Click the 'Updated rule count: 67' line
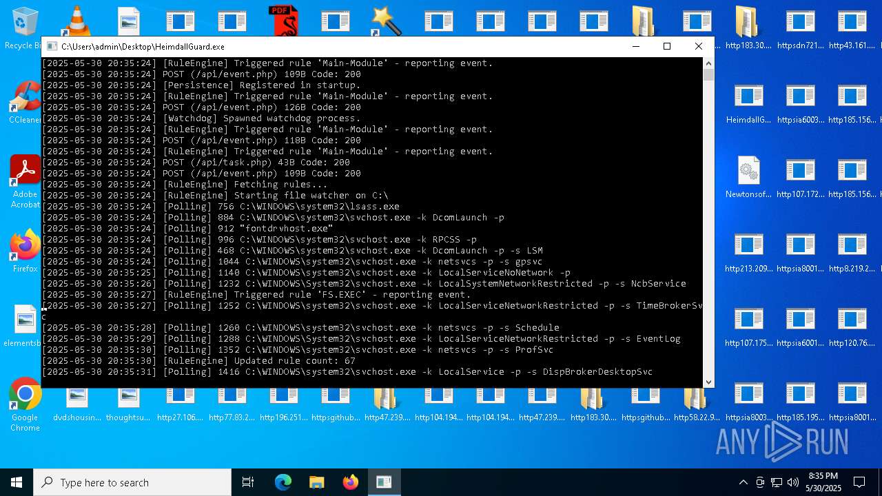Screen dimensions: 882x496 (198, 360)
